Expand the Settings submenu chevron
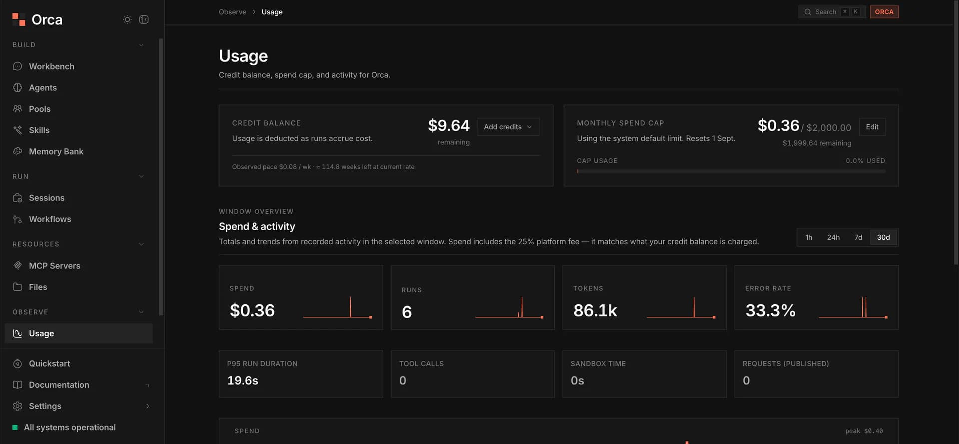Viewport: 959px width, 444px height. point(148,406)
